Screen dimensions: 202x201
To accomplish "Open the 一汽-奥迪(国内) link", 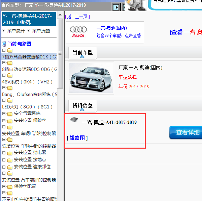I will pos(112,28).
